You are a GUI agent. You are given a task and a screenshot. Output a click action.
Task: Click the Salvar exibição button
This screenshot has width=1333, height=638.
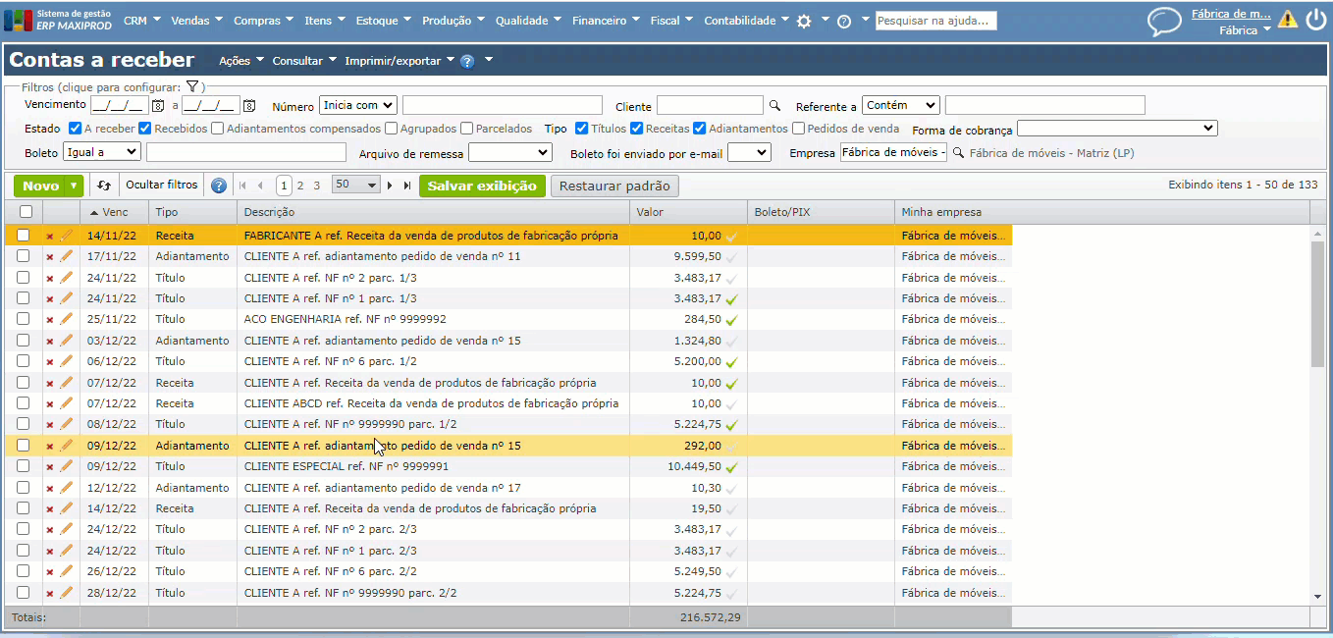click(x=482, y=186)
